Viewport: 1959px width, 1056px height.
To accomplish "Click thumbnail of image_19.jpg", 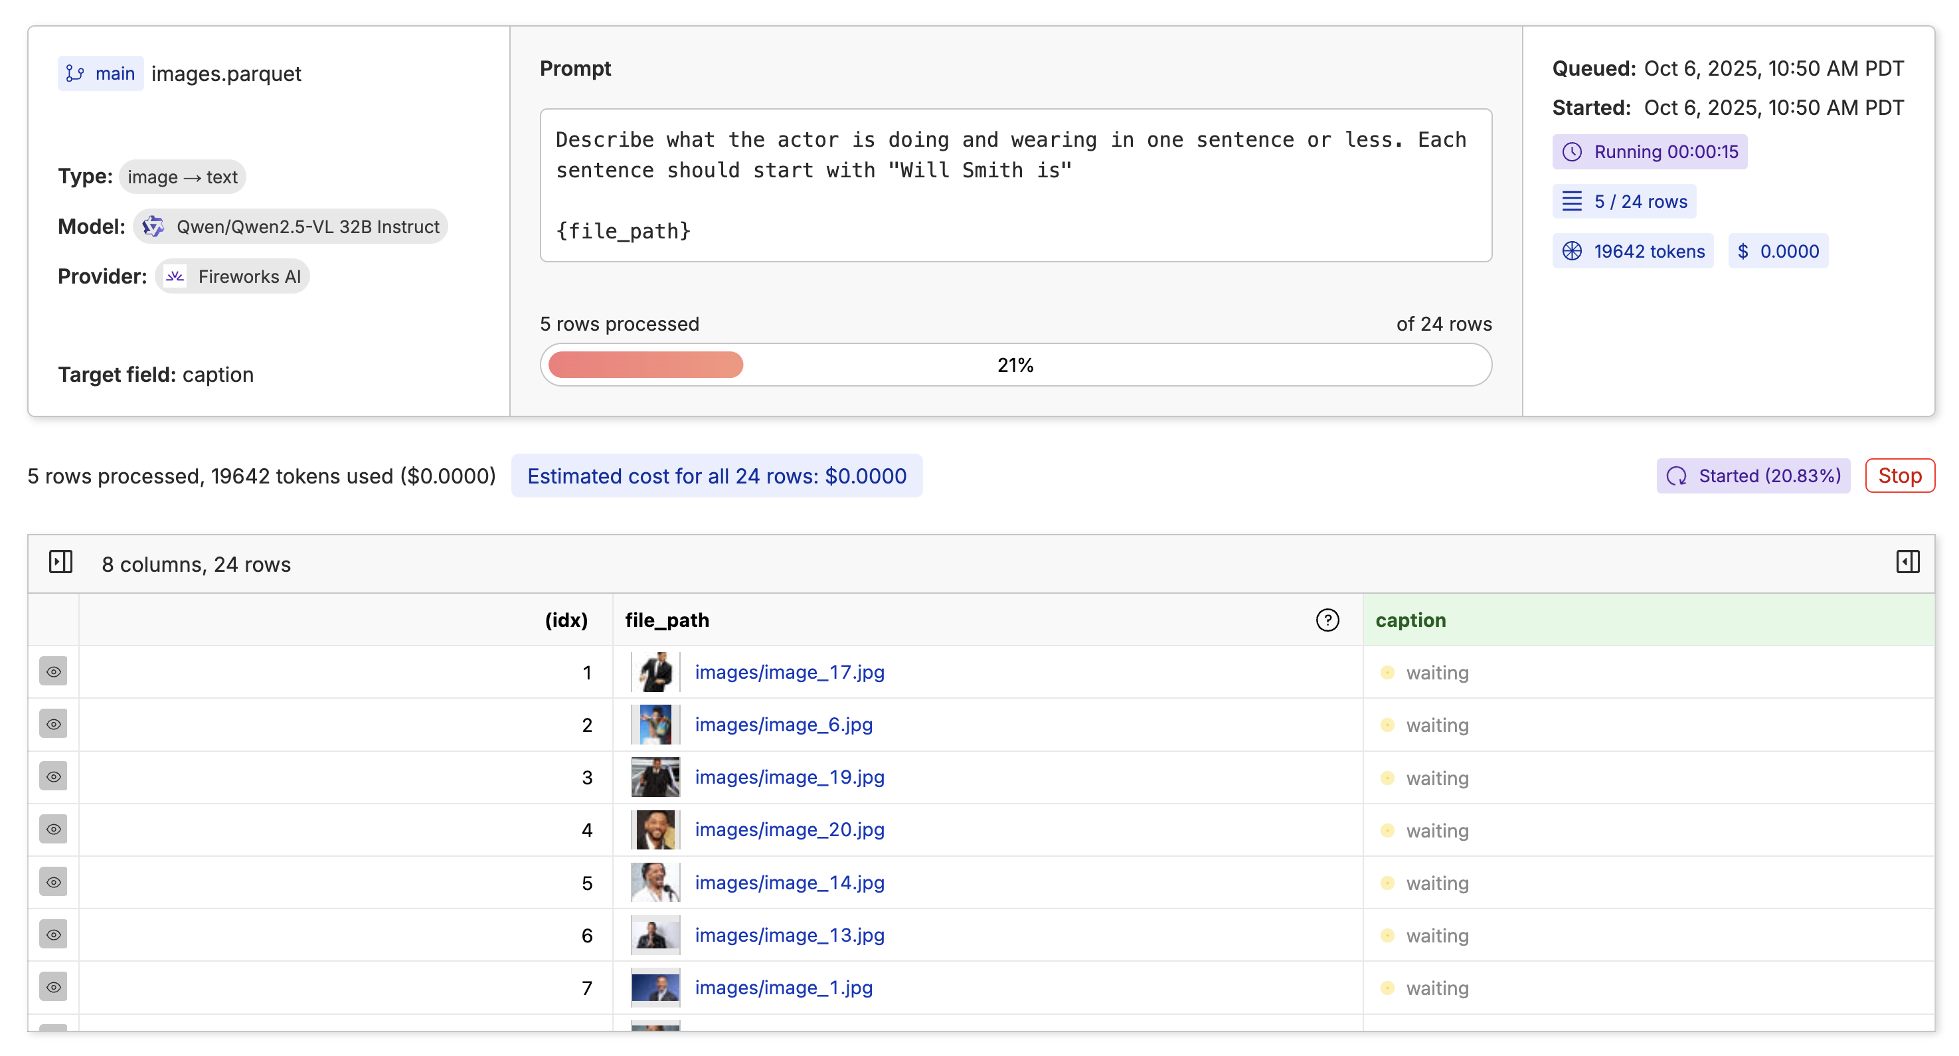I will [655, 777].
